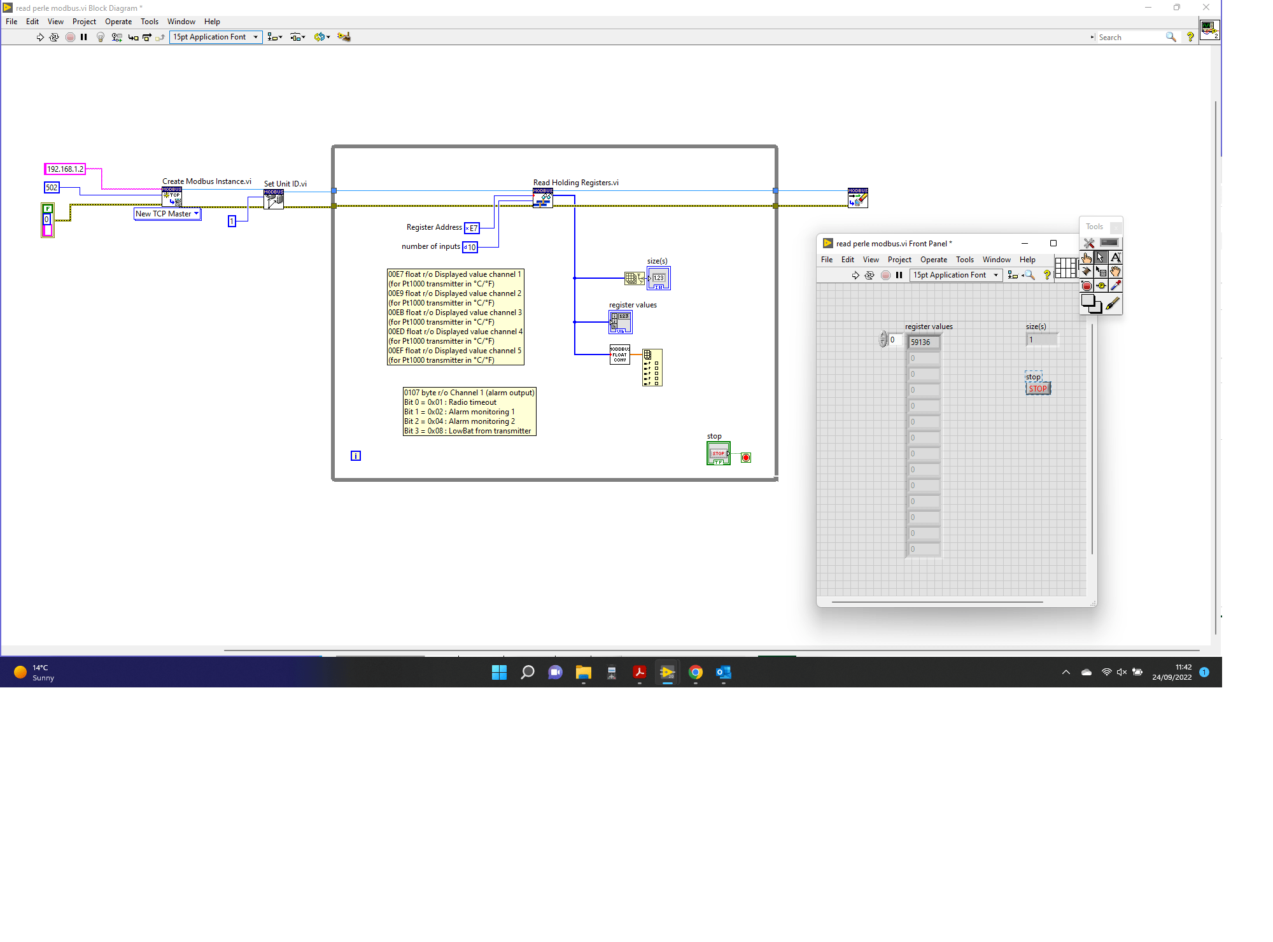The width and height of the screenshot is (1273, 942).
Task: Click the number of inputs constant 10
Action: [x=470, y=247]
